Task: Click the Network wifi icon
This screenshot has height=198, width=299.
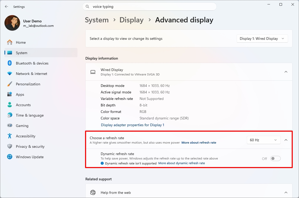Action: click(10, 73)
